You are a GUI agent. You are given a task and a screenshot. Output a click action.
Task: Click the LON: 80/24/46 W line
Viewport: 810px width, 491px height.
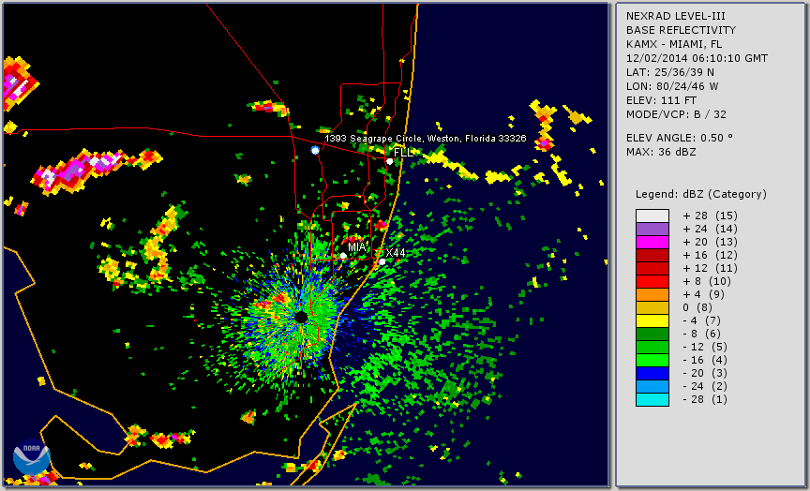coord(672,87)
